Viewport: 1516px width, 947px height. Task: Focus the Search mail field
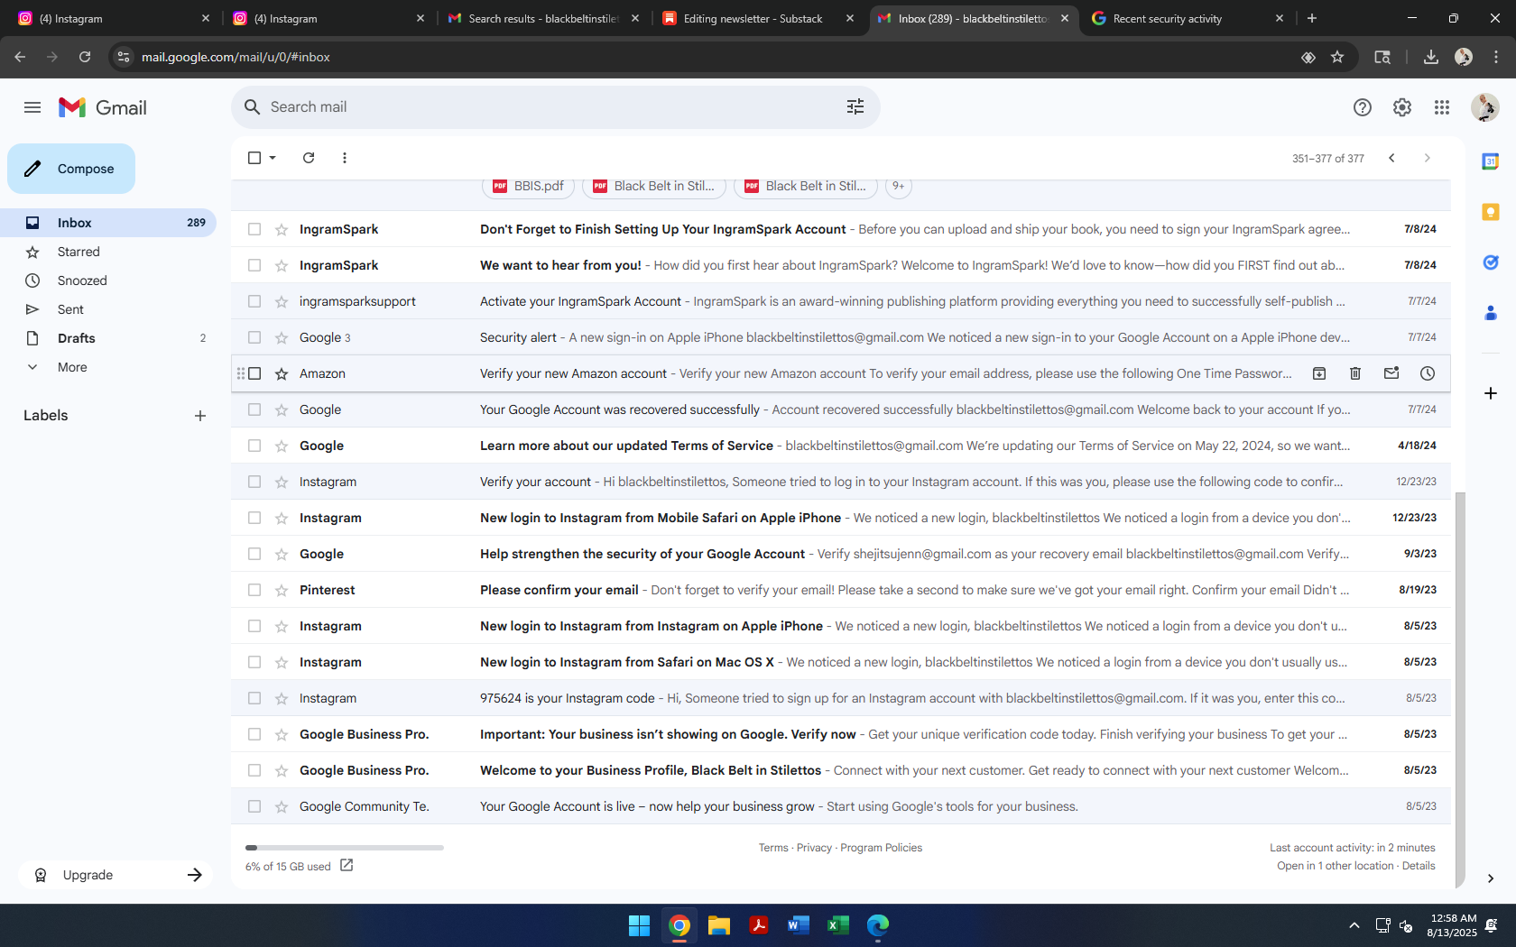coord(555,106)
